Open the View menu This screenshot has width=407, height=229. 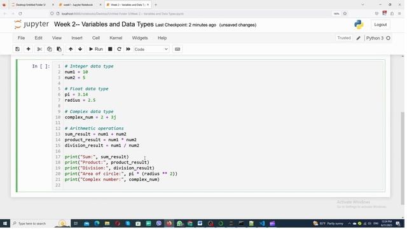point(57,38)
